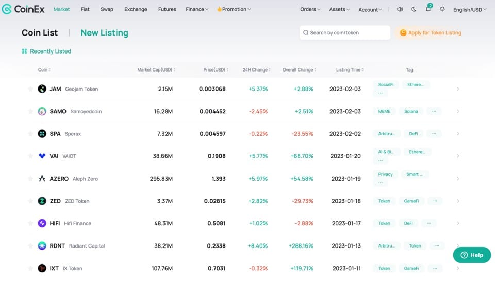Screen dimensions: 495x282
Task: Expand the Assets dropdown
Action: pos(339,9)
